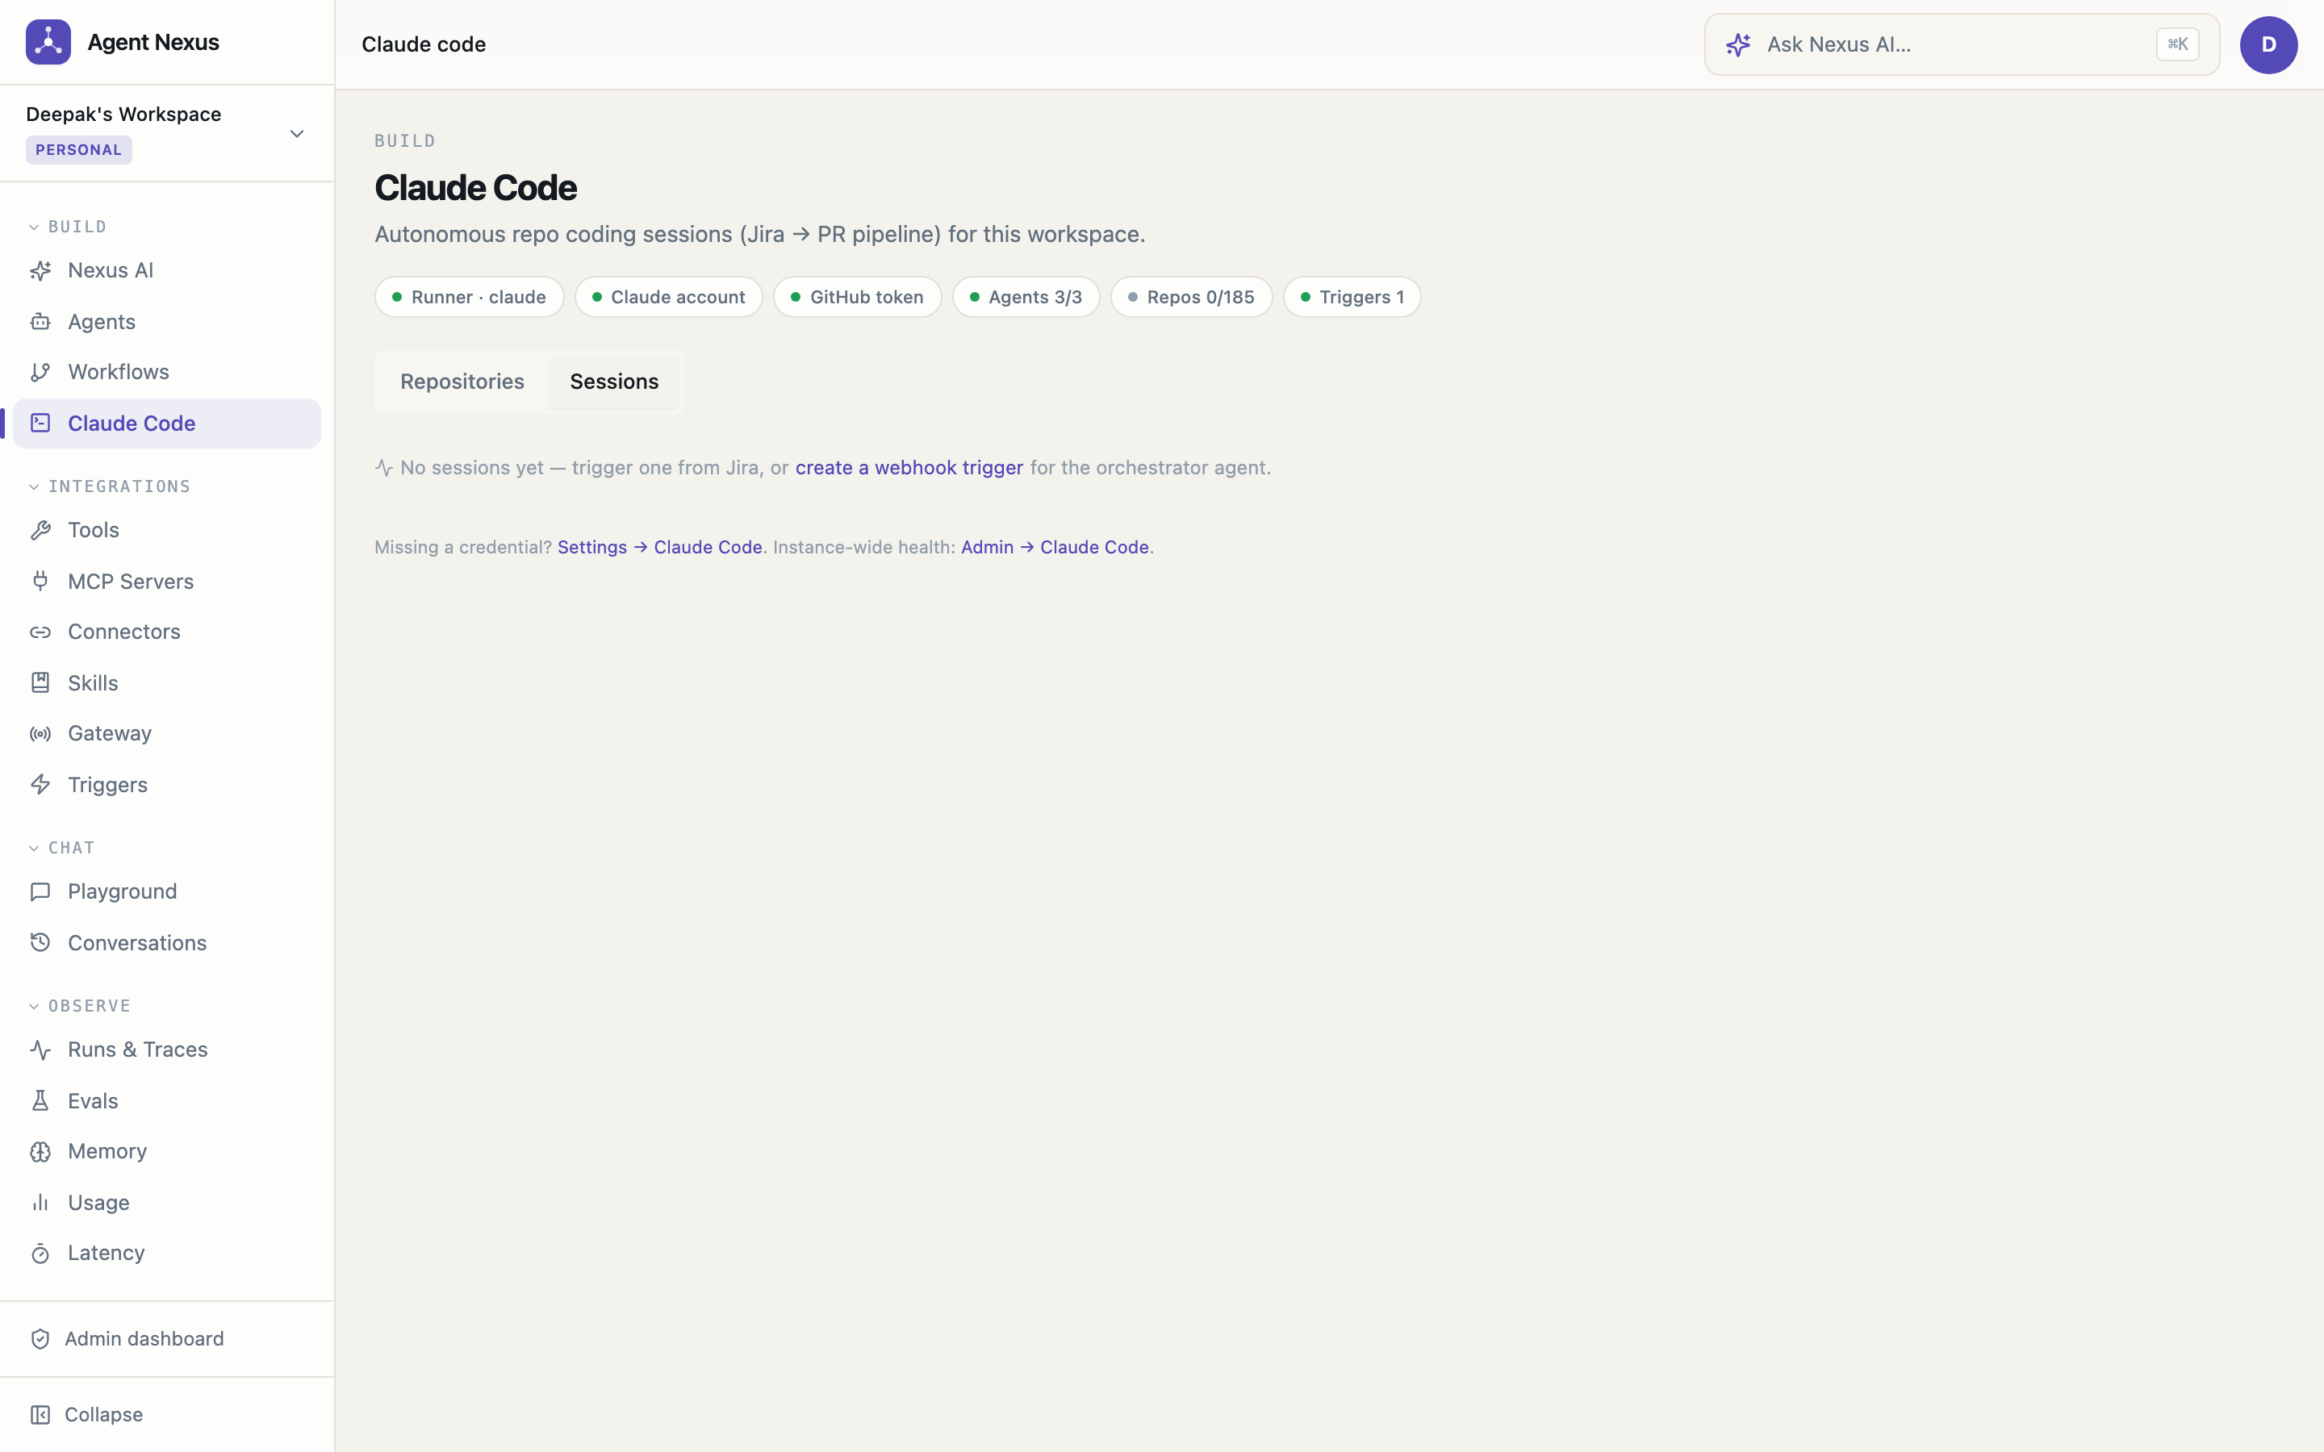Screen dimensions: 2324x1452
Task: Click the Triggers lightning icon
Action: click(x=40, y=785)
